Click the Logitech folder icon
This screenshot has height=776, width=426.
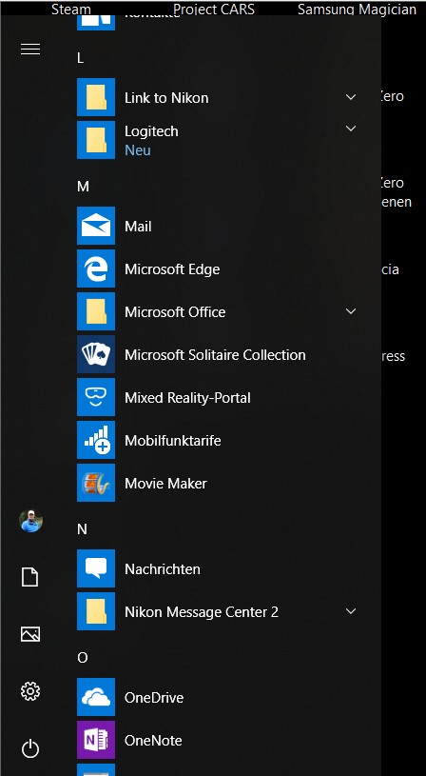pyautogui.click(x=96, y=140)
